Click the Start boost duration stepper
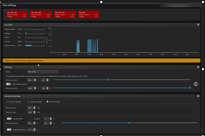The width and height of the screenshot is (205, 136). pos(51,119)
